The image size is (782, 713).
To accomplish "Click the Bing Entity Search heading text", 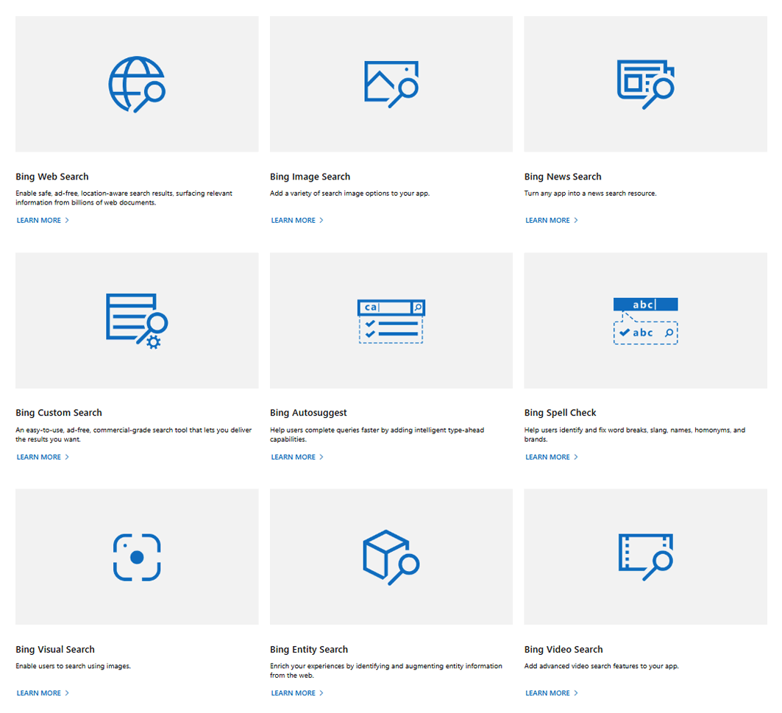I will 309,649.
